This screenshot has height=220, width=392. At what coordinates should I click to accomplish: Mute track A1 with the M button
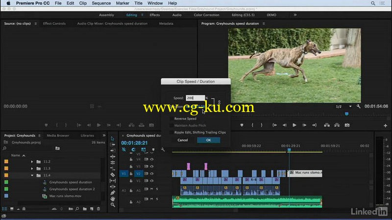(152, 189)
